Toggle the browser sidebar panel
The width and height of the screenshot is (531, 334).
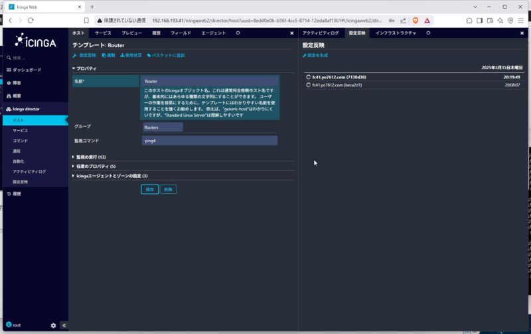(479, 21)
